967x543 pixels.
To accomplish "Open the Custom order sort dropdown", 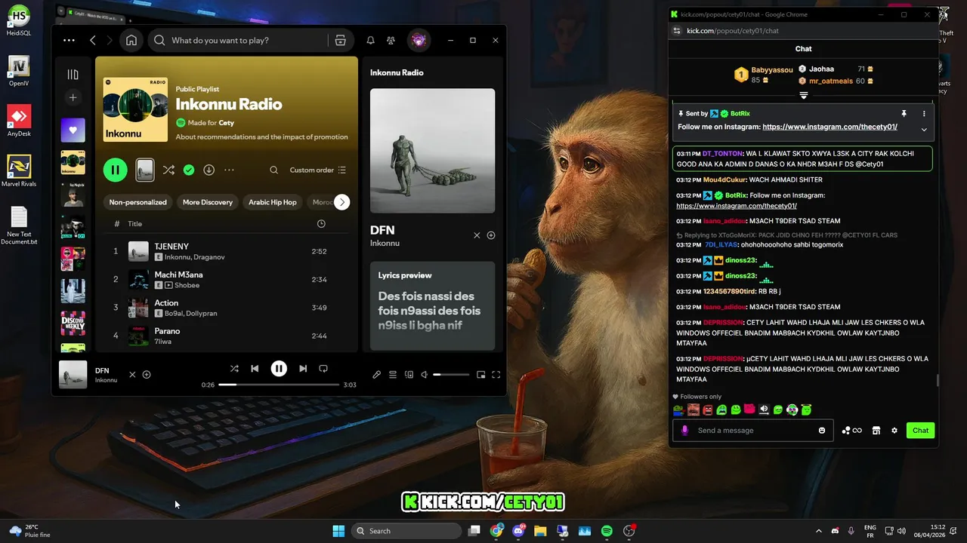I will point(318,170).
